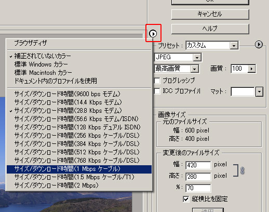Enable the ICC プロファイル checkbox
This screenshot has height=212, width=269.
click(x=157, y=91)
